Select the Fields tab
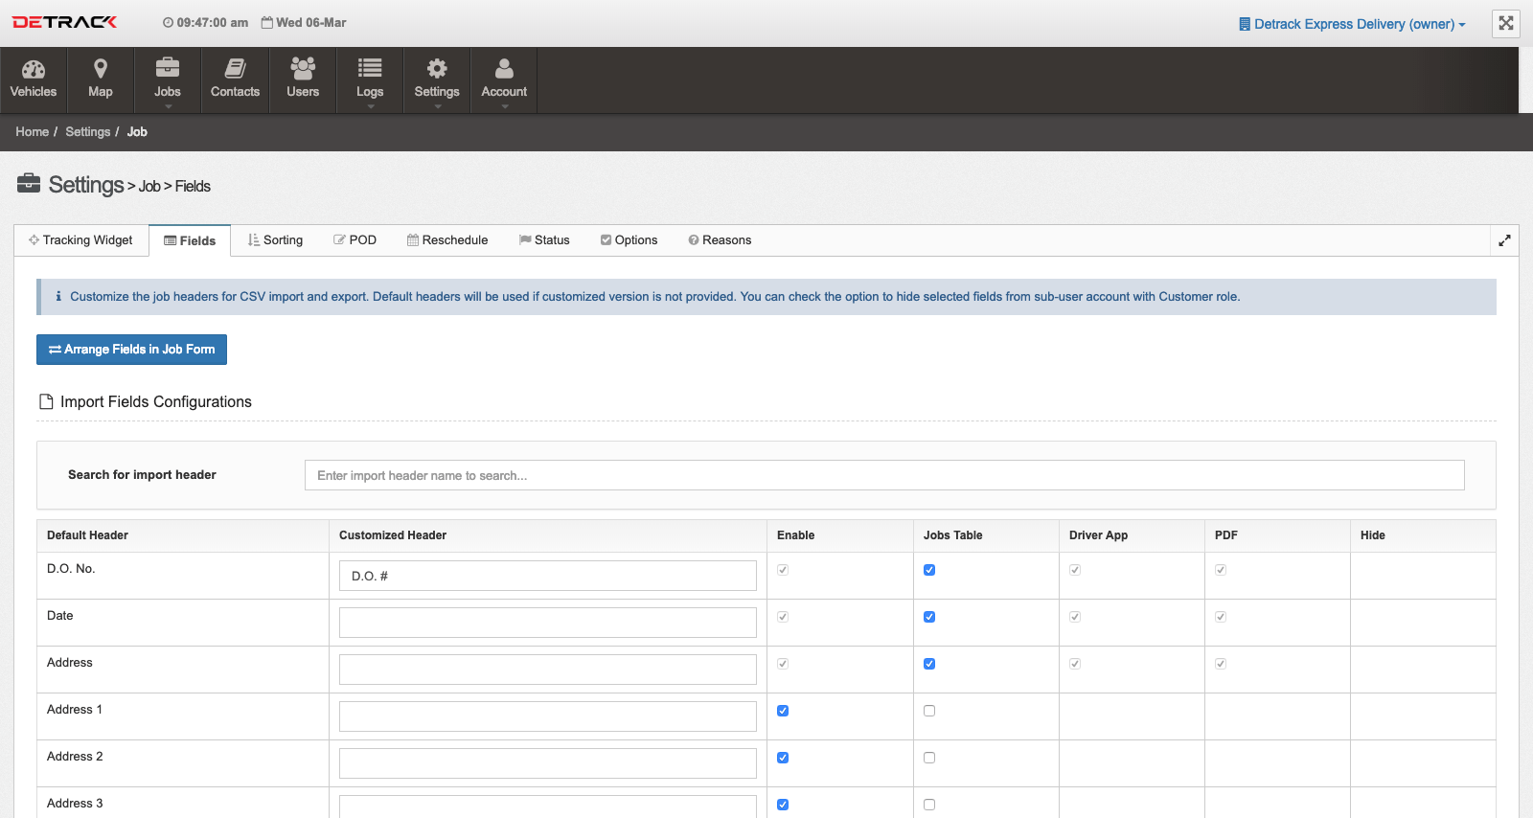This screenshot has height=818, width=1533. tap(190, 240)
